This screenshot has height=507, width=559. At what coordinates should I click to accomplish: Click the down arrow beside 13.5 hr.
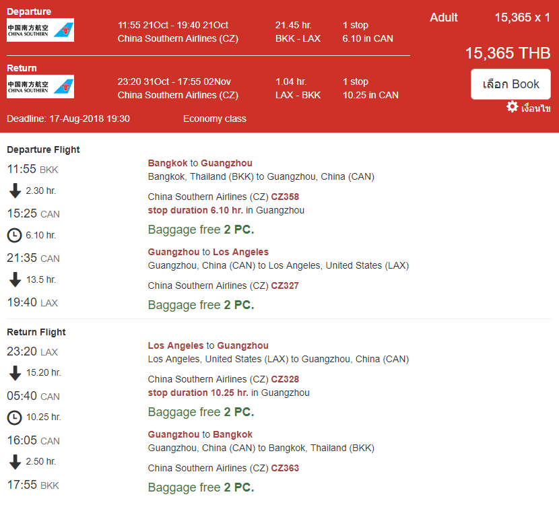click(15, 279)
